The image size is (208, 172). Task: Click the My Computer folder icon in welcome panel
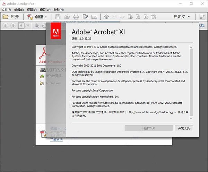tap(42, 76)
